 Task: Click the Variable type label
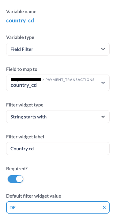click(x=20, y=37)
